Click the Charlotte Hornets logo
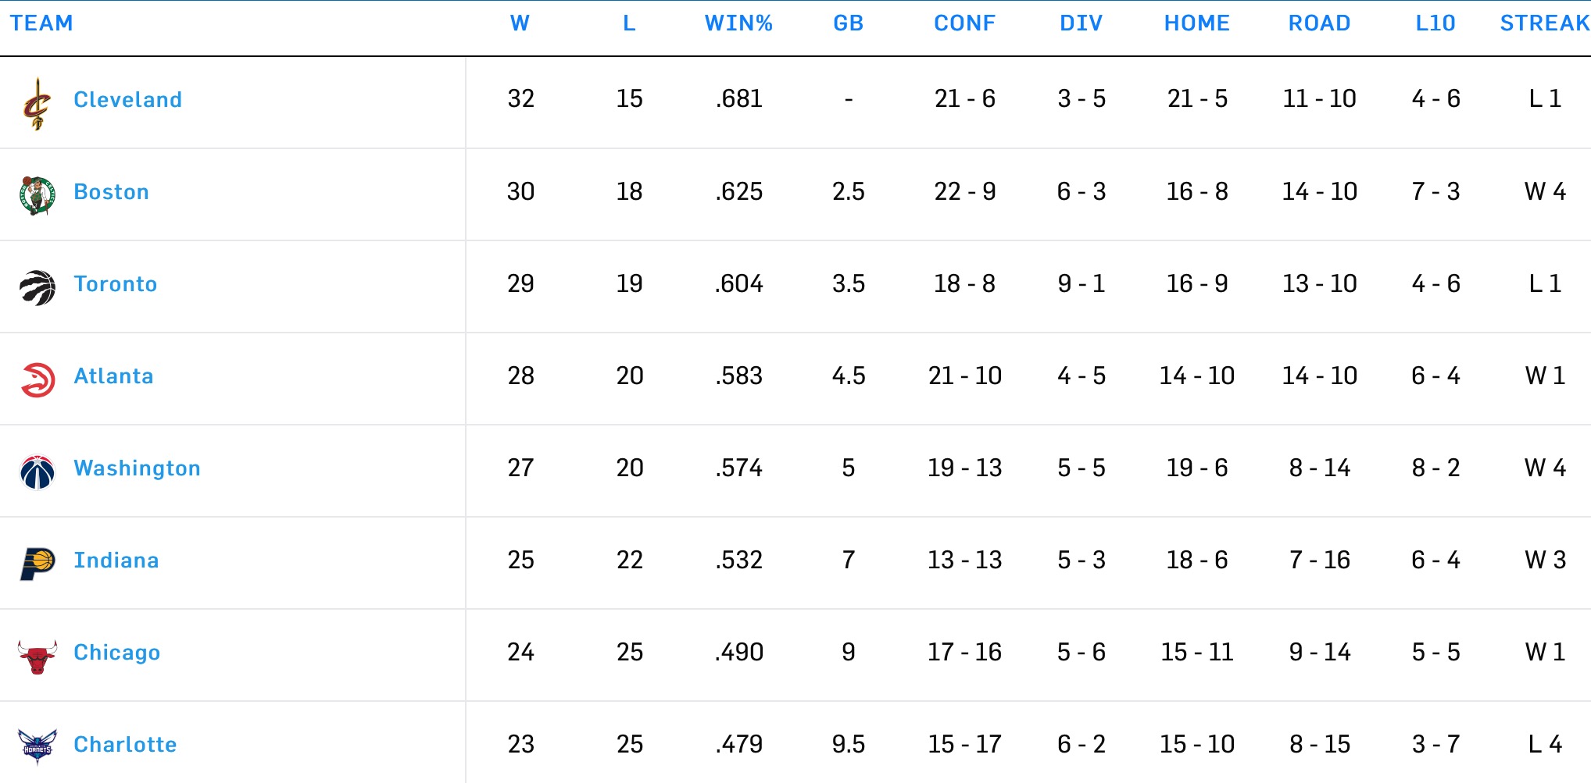Viewport: 1591px width, 783px height. pos(37,747)
